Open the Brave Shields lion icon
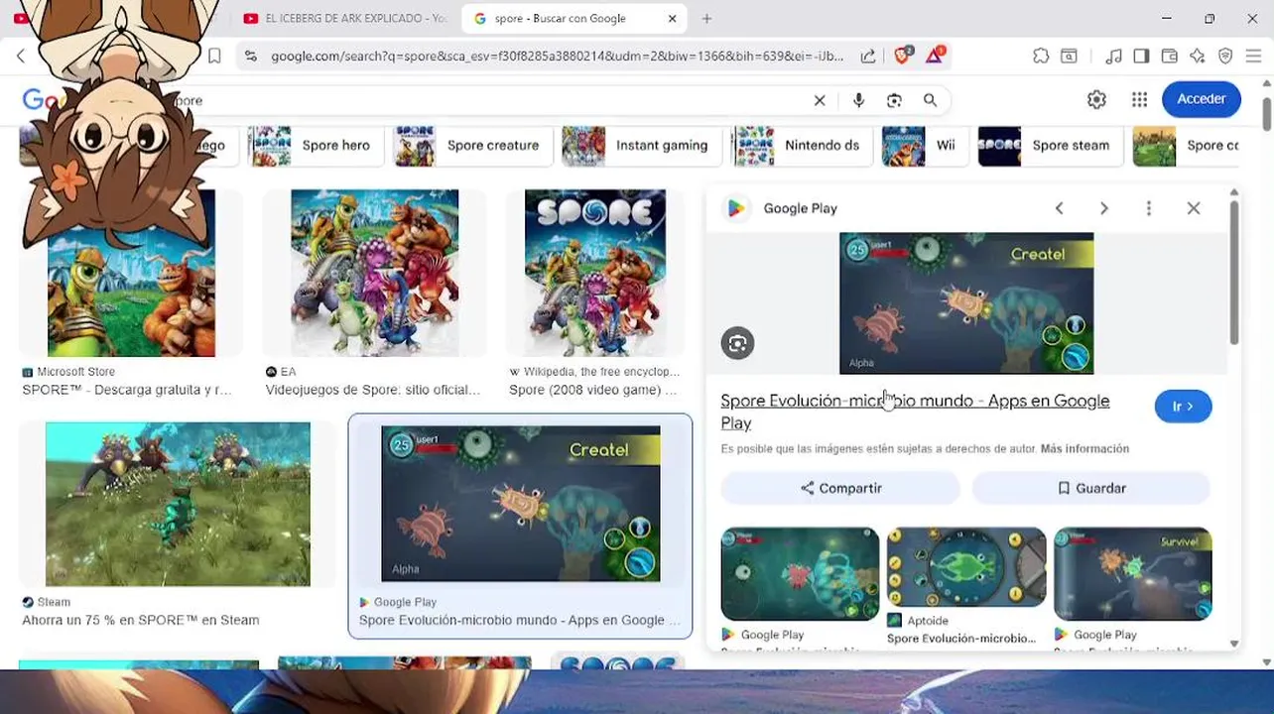 point(902,56)
